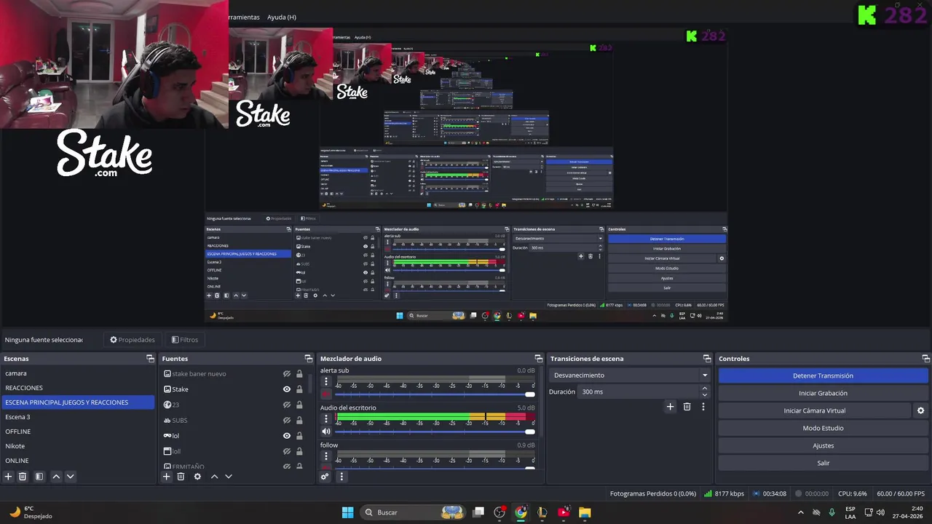Screen dimensions: 932x524
Task: Open options dots for alerta sub channel
Action: click(x=326, y=381)
